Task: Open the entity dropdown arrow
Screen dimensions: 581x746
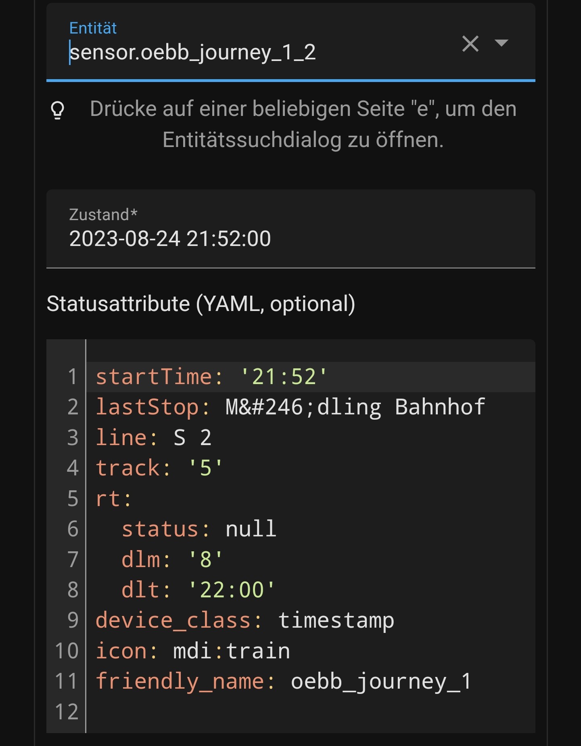Action: (501, 43)
